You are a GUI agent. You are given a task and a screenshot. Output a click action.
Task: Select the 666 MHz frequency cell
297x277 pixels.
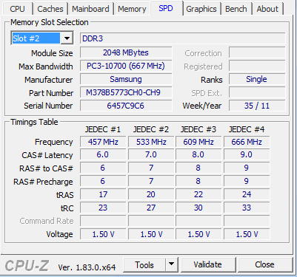click(247, 142)
